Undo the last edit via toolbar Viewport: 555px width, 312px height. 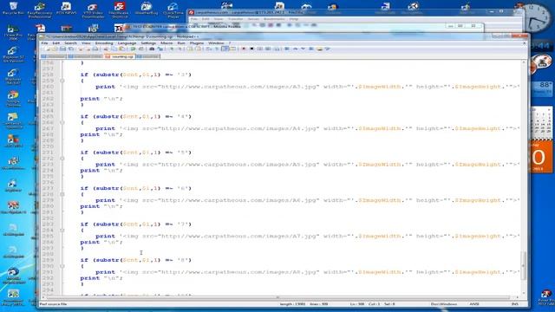tap(133, 49)
